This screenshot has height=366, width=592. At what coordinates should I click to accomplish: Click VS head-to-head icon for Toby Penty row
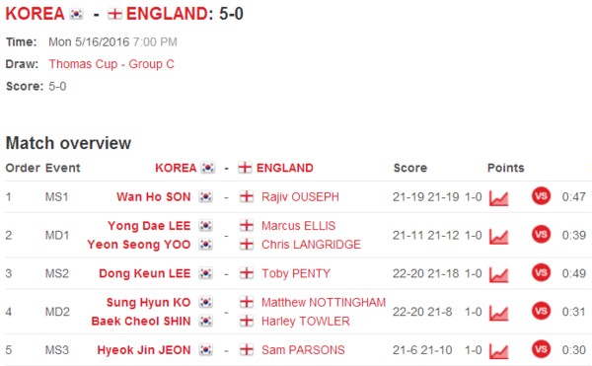(541, 273)
